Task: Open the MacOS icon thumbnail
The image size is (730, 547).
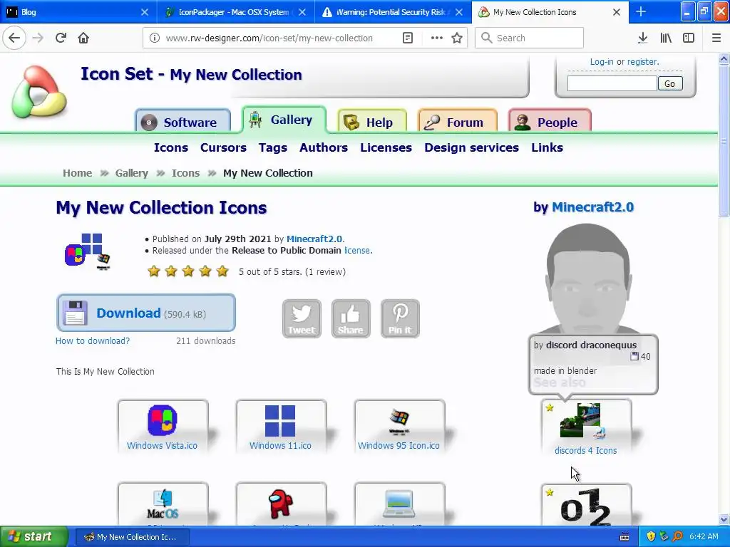Action: point(163,505)
